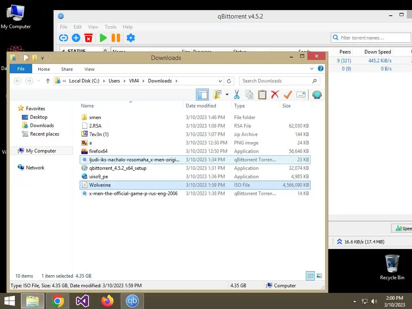Select Desktop in Favorites
The width and height of the screenshot is (412, 309).
point(39,117)
